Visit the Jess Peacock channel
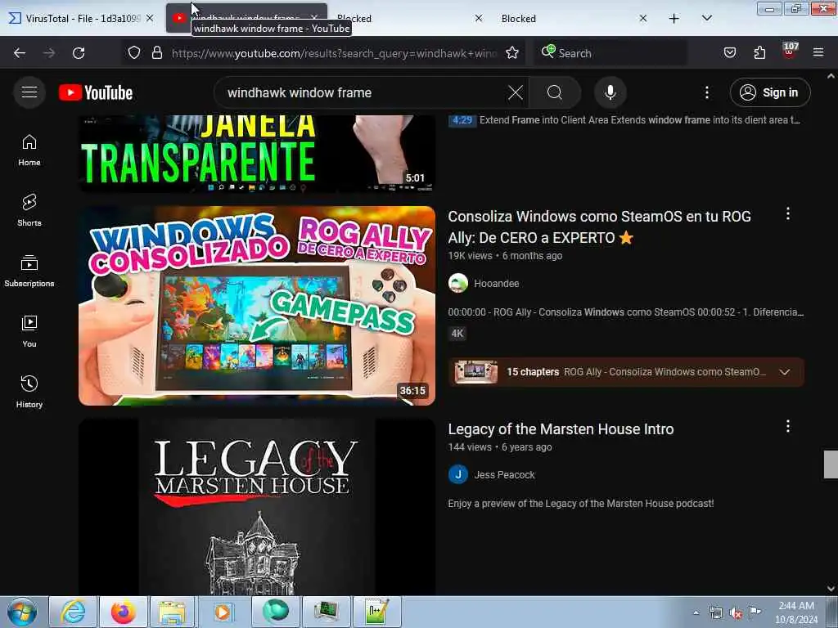838x628 pixels. pos(504,475)
